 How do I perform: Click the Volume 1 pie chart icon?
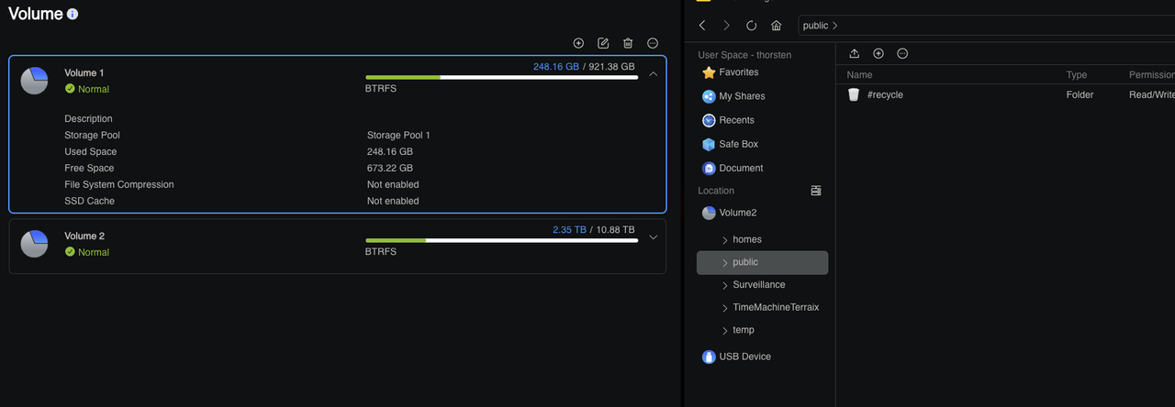34,81
